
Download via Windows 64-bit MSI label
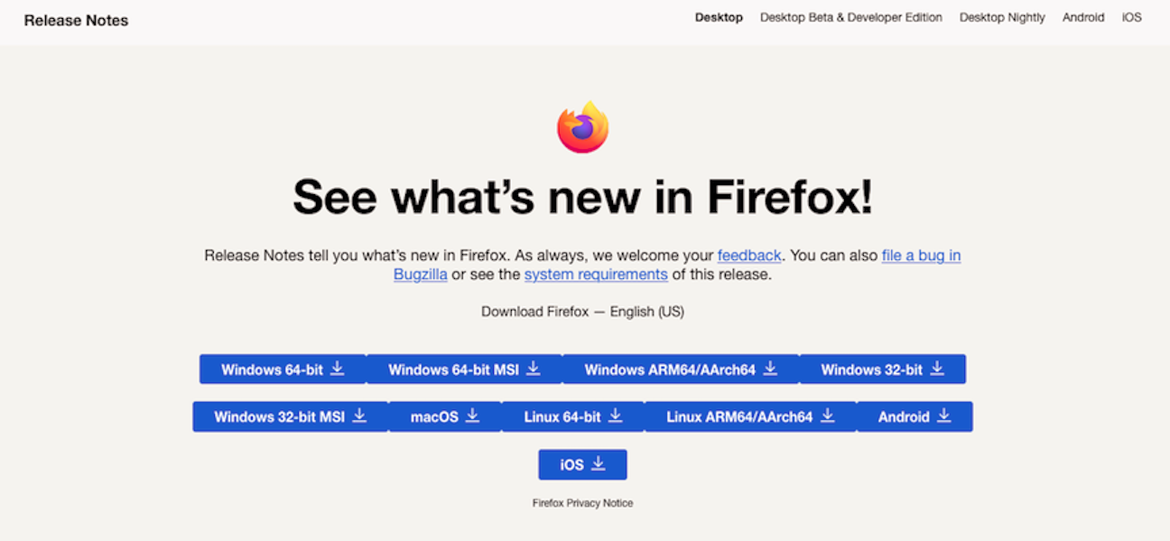pos(453,369)
